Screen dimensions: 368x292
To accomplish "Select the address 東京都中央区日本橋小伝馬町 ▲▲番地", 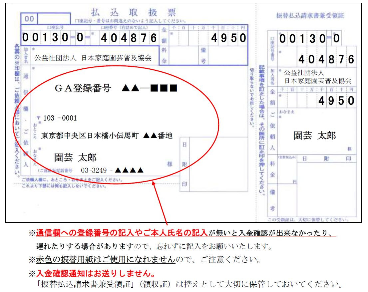I will coord(107,135).
